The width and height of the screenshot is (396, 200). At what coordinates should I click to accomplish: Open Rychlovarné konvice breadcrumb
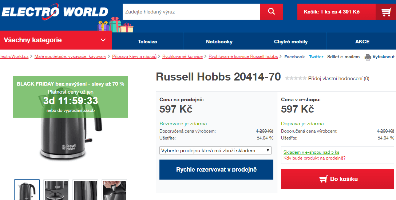182,56
